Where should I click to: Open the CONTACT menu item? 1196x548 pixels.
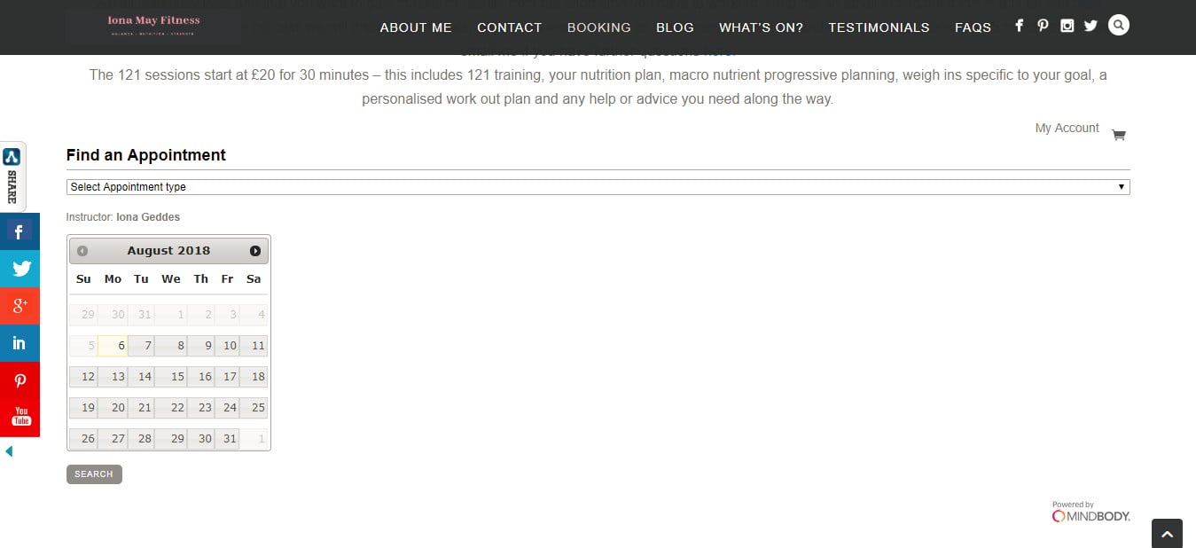[510, 27]
